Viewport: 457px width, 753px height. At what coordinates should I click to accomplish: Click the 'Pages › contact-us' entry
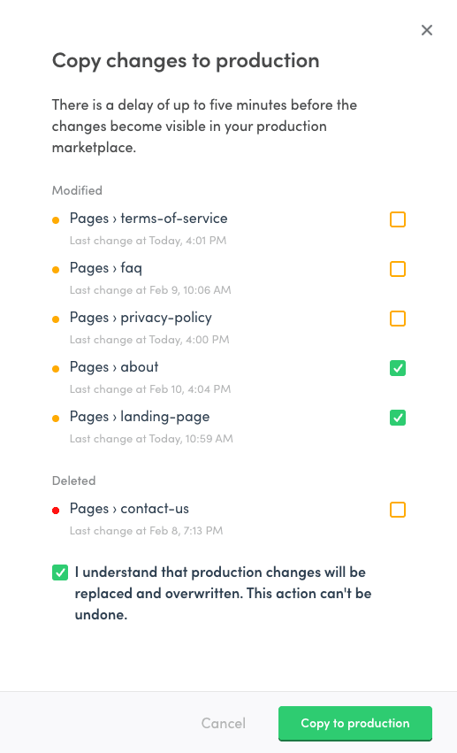tap(129, 509)
